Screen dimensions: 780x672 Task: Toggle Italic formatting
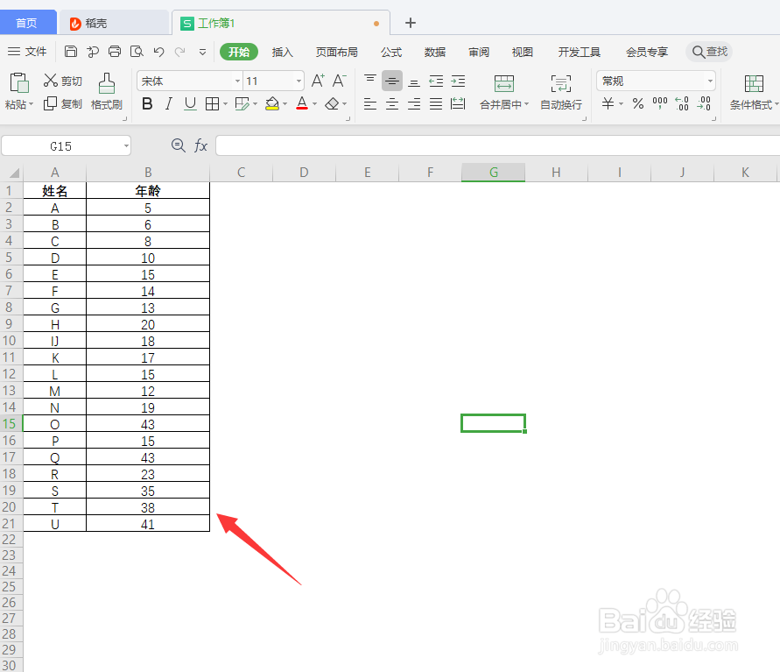point(169,103)
